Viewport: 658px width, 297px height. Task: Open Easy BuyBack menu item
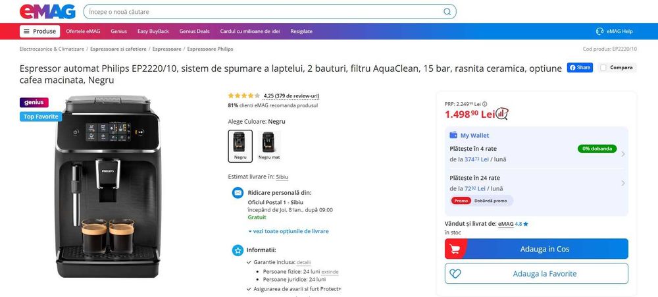coord(153,31)
